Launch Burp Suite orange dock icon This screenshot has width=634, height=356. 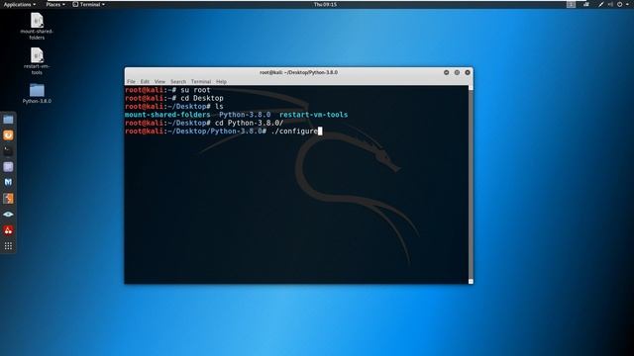(x=8, y=198)
